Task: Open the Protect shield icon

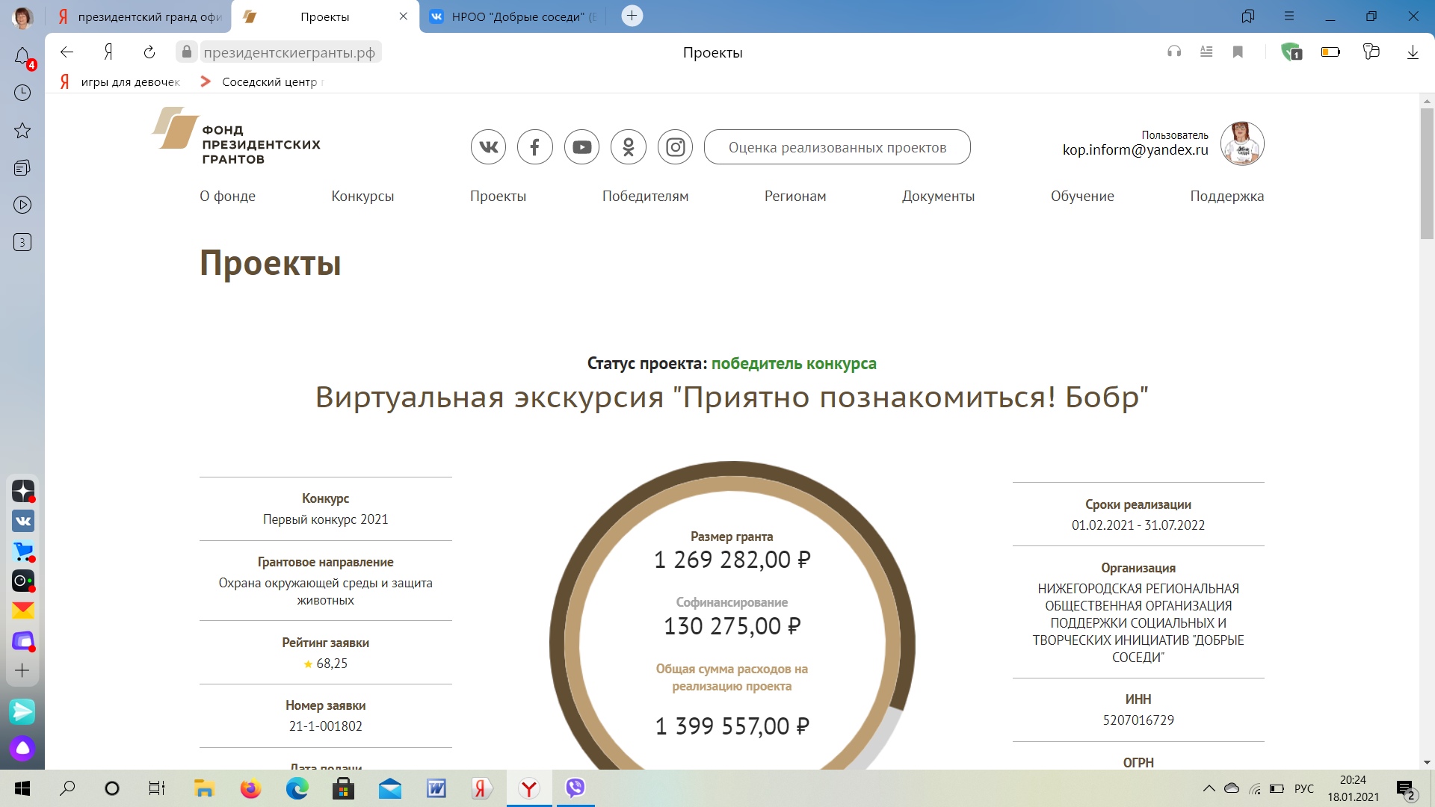Action: 1291,52
